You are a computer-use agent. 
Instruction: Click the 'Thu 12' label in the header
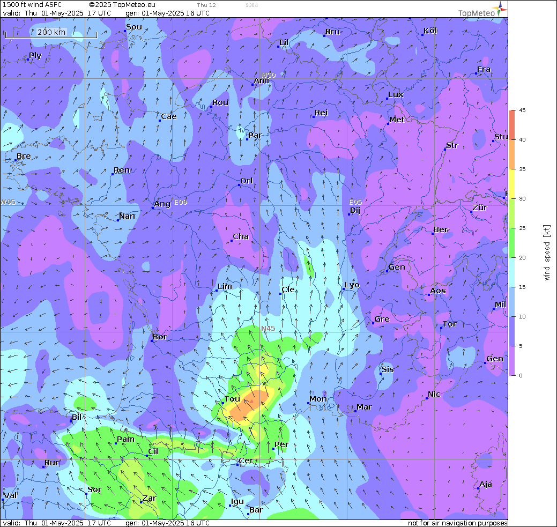[206, 5]
